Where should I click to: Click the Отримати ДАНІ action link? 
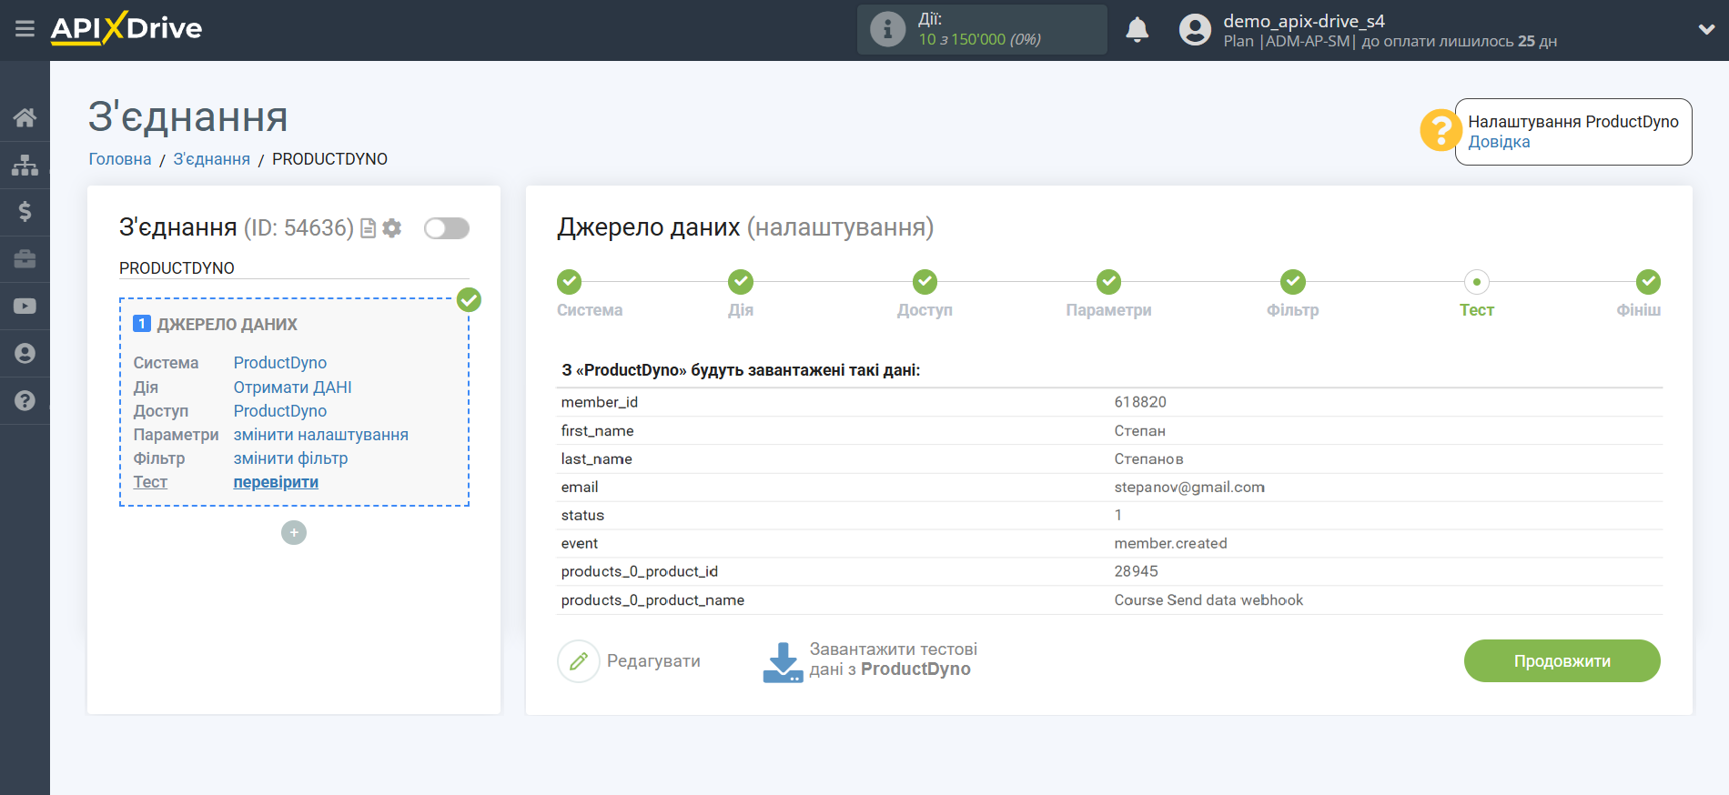click(293, 387)
